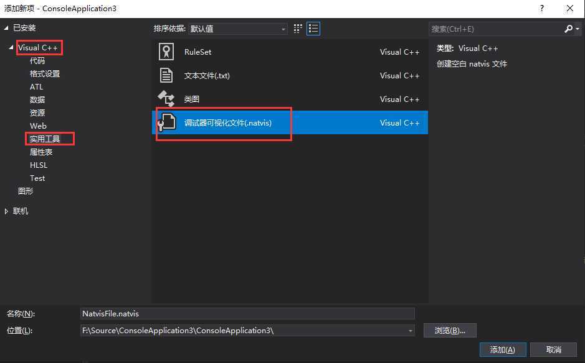Select the ATL category

click(x=36, y=87)
